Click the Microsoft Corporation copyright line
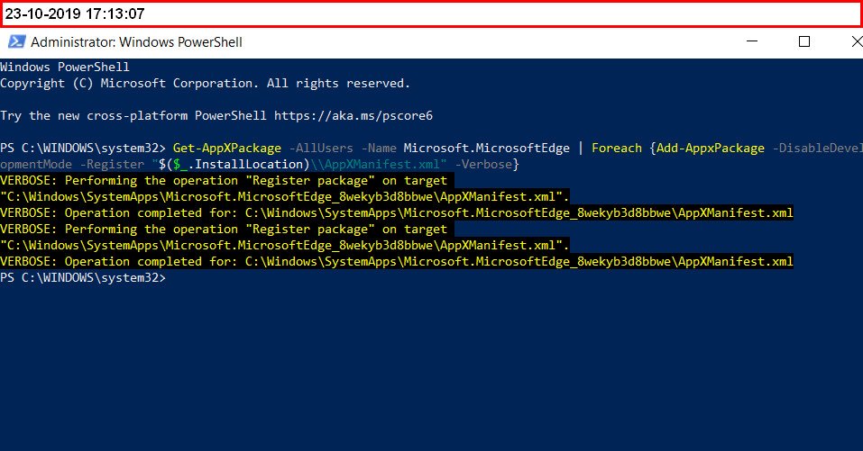This screenshot has height=451, width=863. [x=206, y=84]
